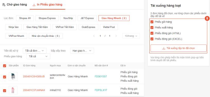Screen dimensions: 210x97
Task: Uncheck Phiếu đóng gói (HTML) option
Action: pyautogui.click(x=152, y=33)
